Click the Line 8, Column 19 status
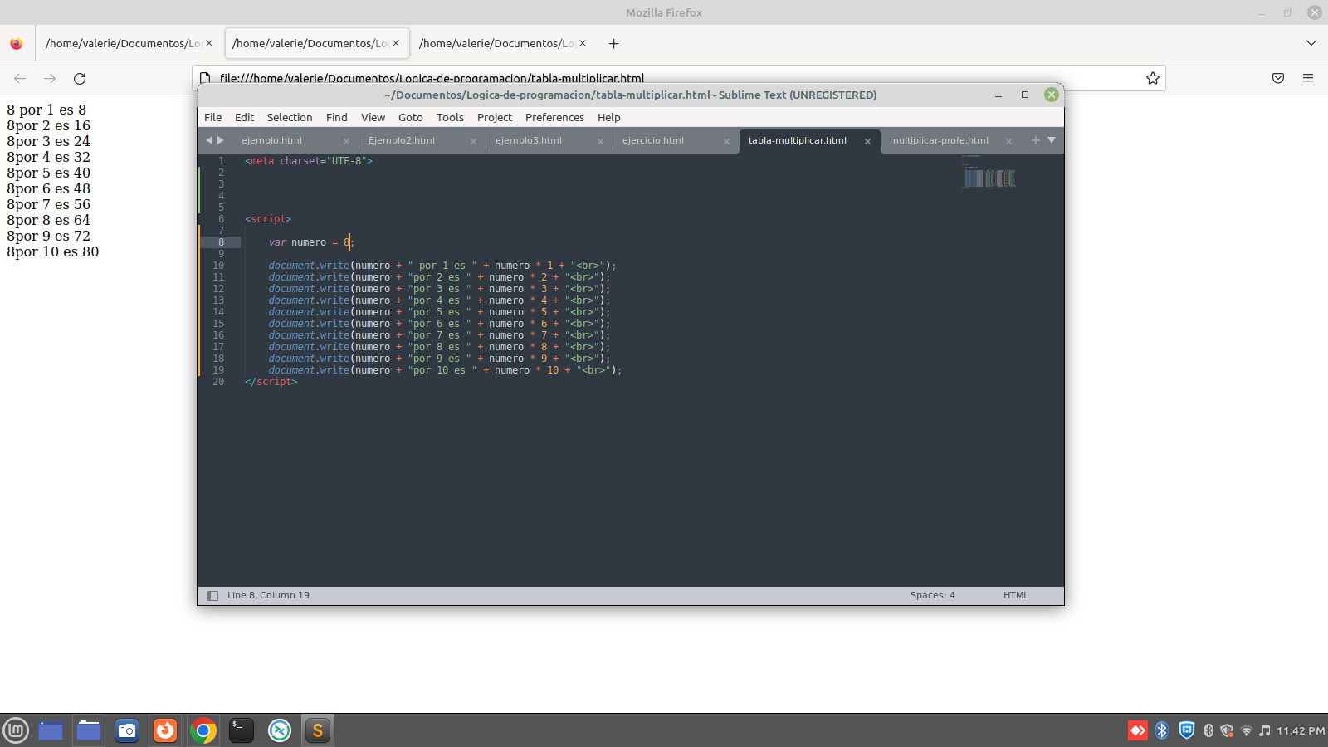This screenshot has width=1328, height=747. click(x=268, y=595)
